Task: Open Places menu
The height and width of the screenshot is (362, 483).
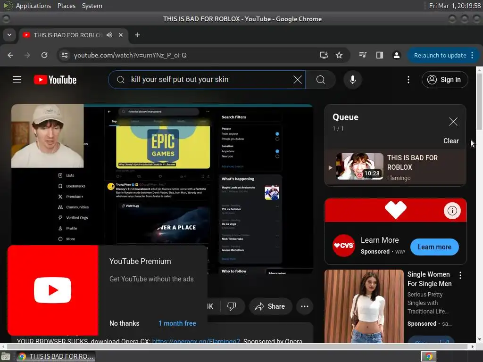Action: coord(66,6)
